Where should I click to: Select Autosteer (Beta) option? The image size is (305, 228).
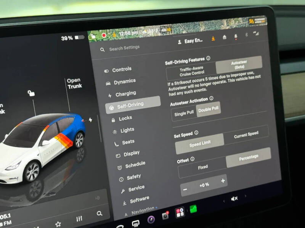point(239,65)
